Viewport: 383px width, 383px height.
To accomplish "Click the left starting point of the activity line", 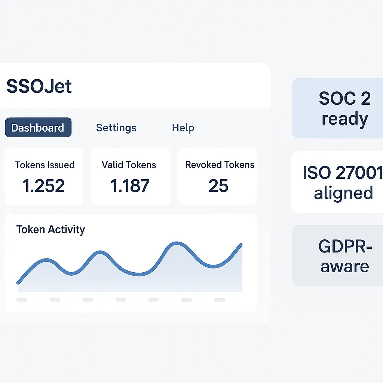I will click(x=18, y=283).
